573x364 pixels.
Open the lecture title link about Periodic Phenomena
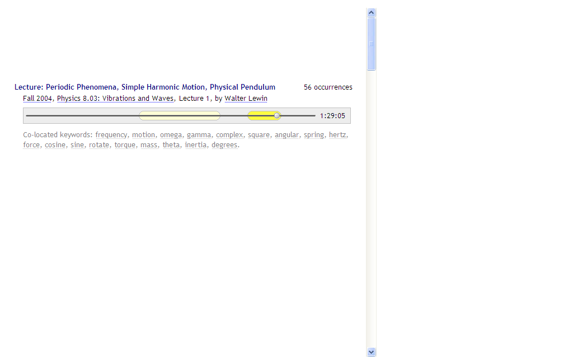(x=145, y=87)
